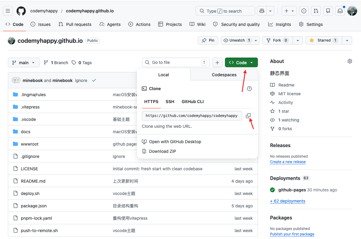This screenshot has width=361, height=239.
Task: View the 0 Tags link
Action: tap(82, 63)
